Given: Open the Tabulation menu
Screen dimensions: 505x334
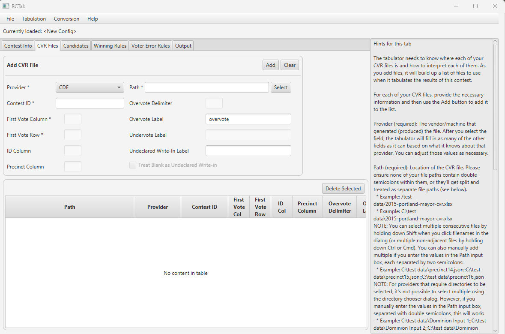Looking at the screenshot, I should [x=34, y=19].
